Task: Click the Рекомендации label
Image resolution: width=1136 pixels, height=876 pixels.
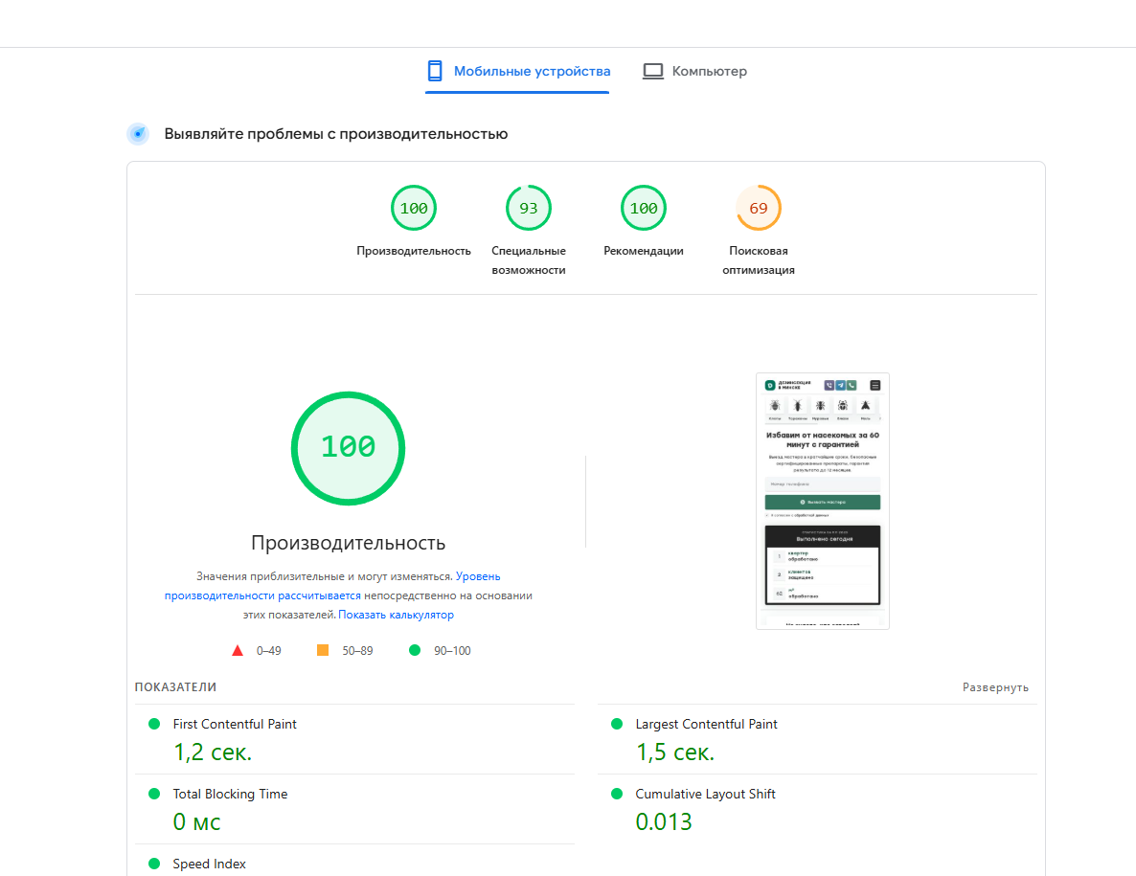Action: click(644, 251)
